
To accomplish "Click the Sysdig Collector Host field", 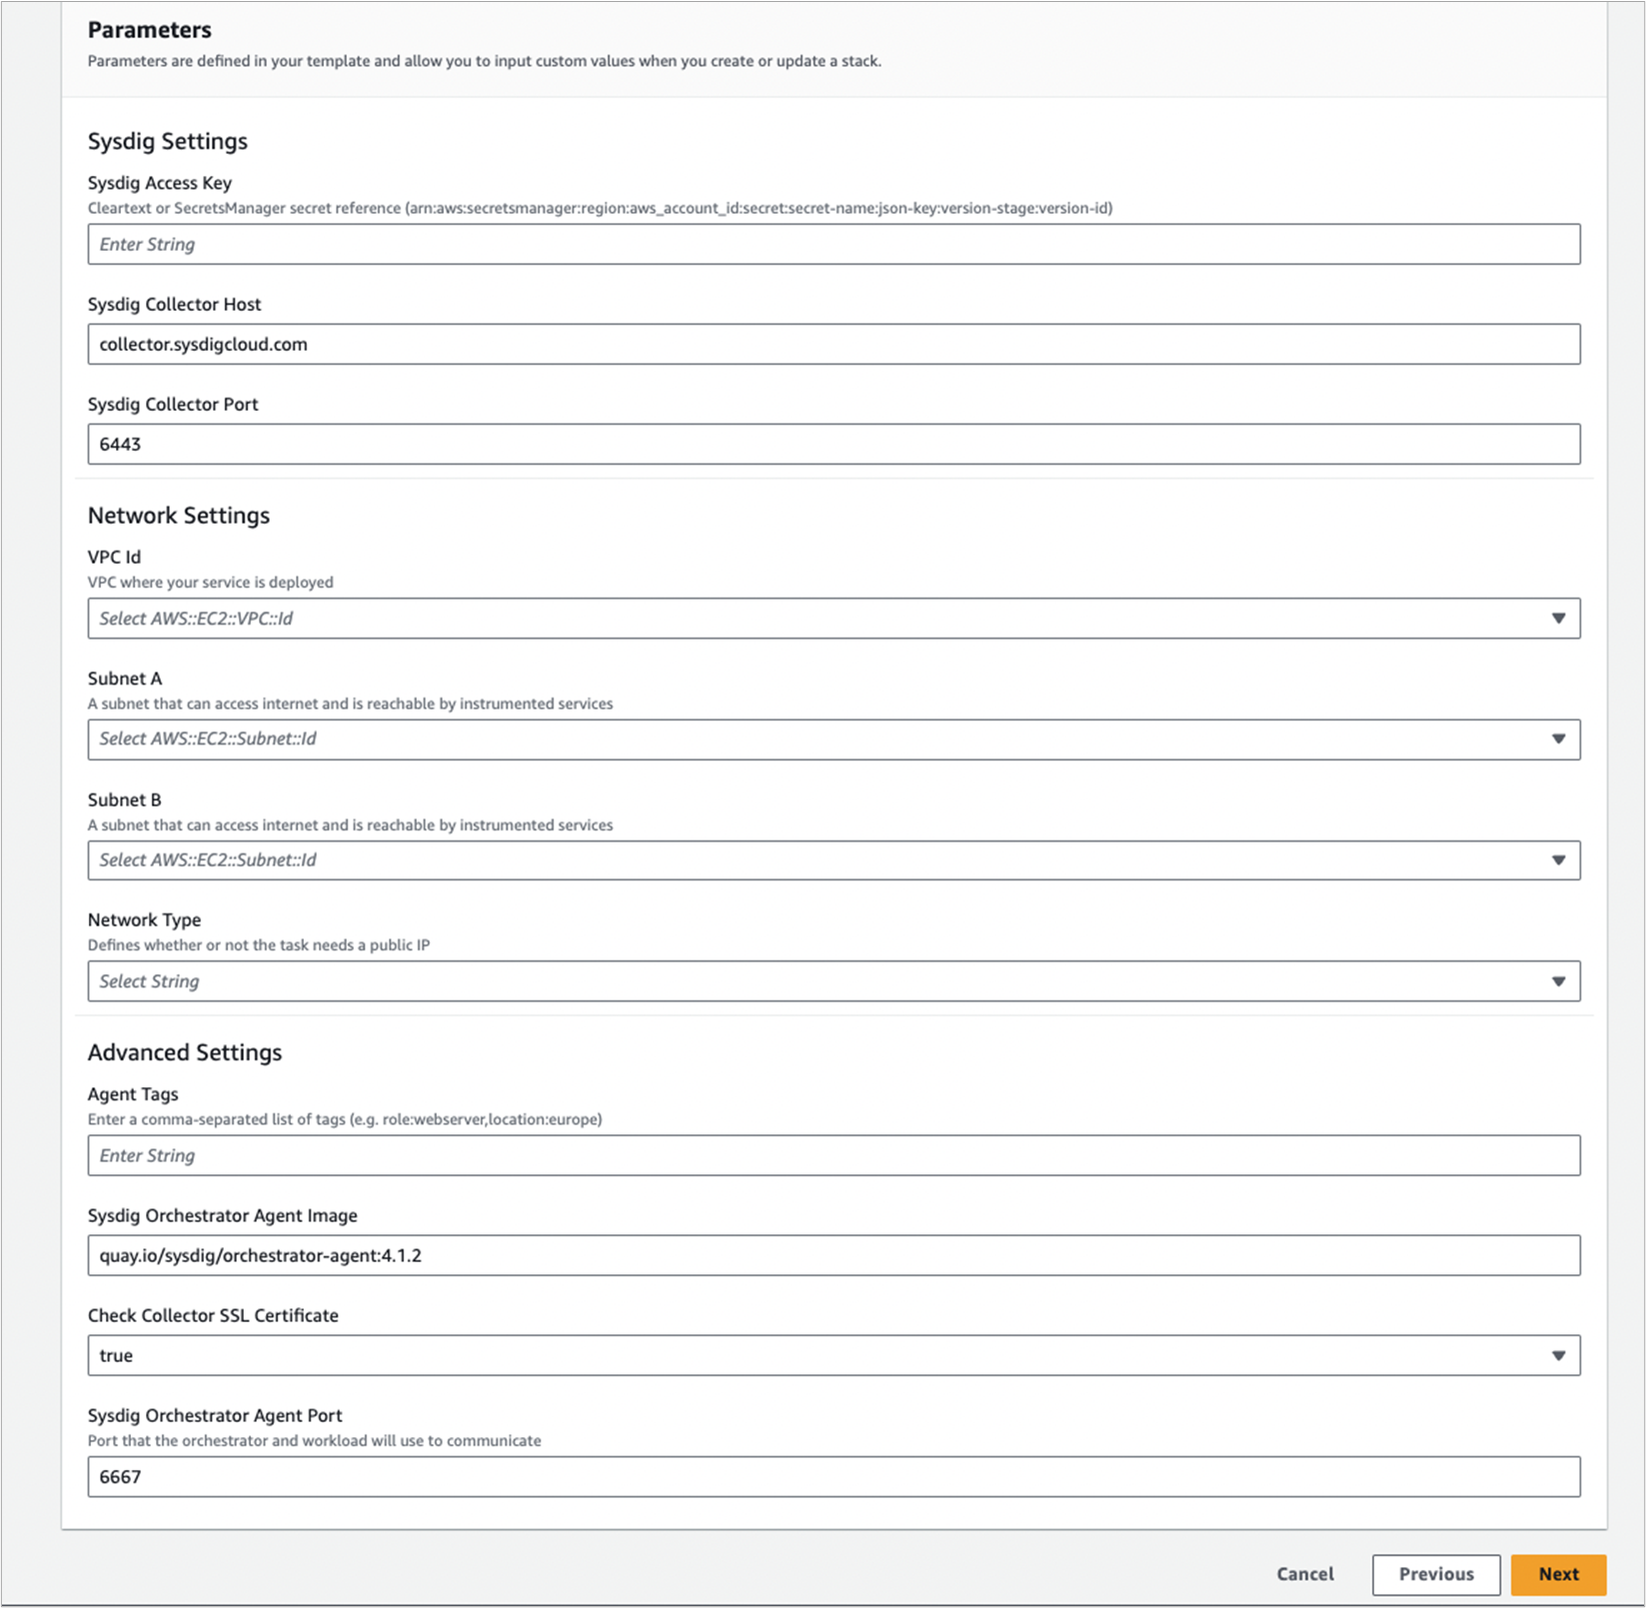I will point(833,345).
